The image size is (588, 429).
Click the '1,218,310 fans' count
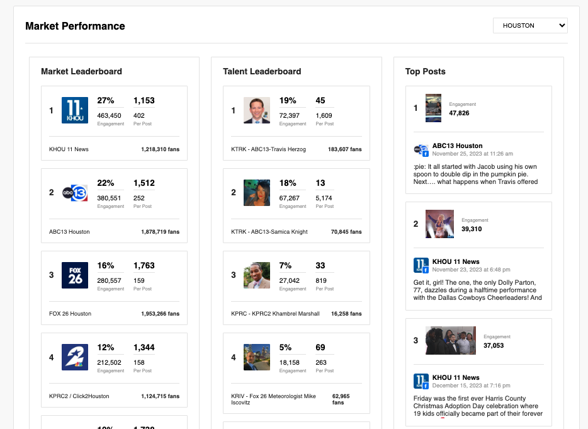161,149
